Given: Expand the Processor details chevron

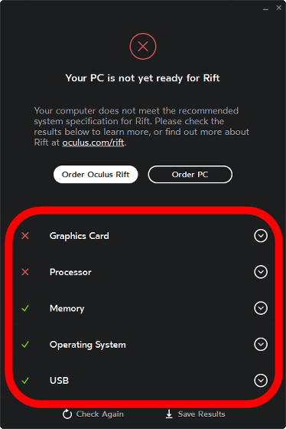Looking at the screenshot, I should 261,272.
